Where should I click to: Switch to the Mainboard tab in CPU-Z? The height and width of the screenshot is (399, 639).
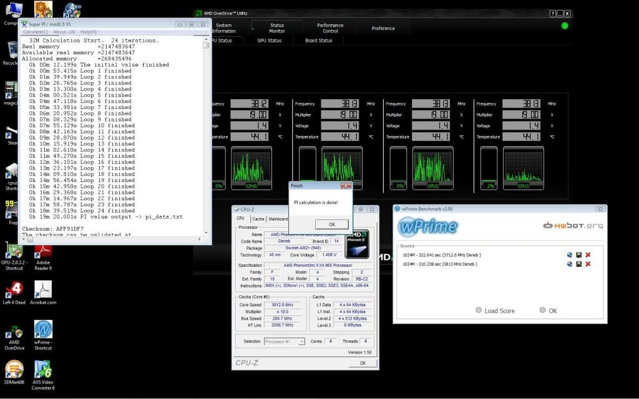pos(278,219)
